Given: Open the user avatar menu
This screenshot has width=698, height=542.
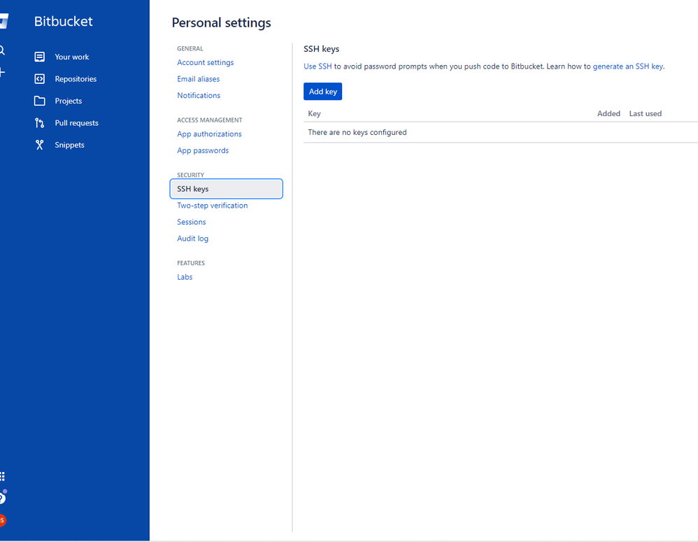Looking at the screenshot, I should pos(2,520).
